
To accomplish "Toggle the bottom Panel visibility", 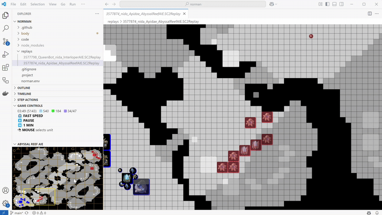I will click(x=335, y=4).
